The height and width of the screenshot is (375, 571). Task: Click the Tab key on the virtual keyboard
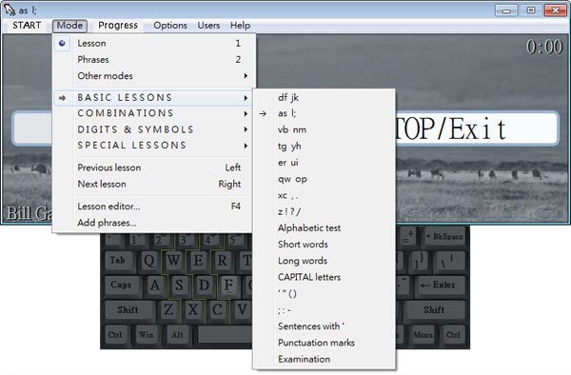pyautogui.click(x=118, y=261)
